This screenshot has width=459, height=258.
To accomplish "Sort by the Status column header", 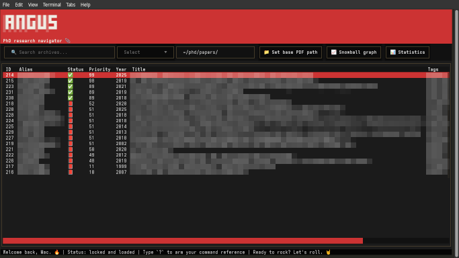I will tap(75, 69).
